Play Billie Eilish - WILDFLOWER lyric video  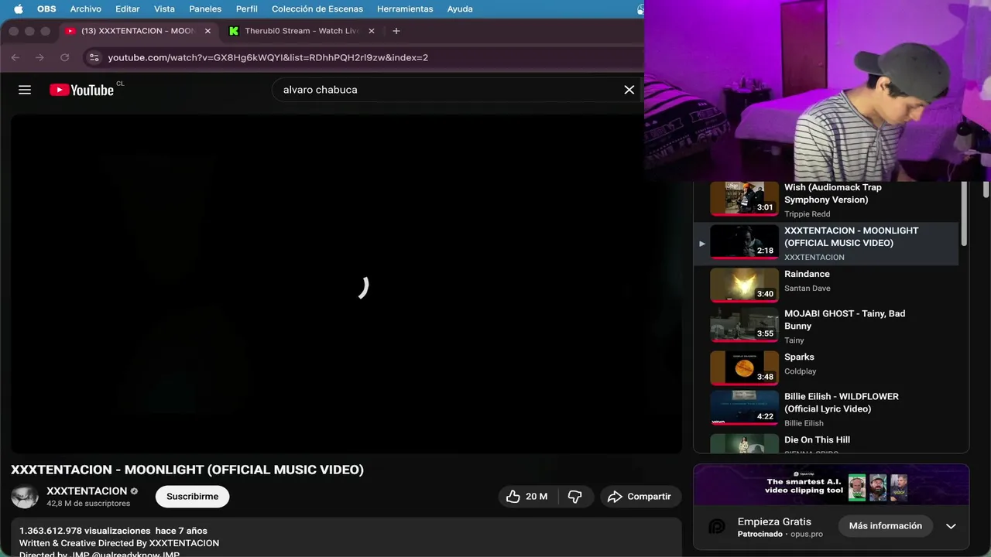827,408
